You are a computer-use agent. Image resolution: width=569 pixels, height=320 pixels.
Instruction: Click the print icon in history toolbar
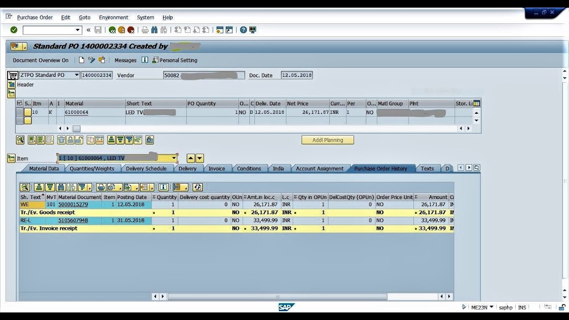pyautogui.click(x=101, y=187)
